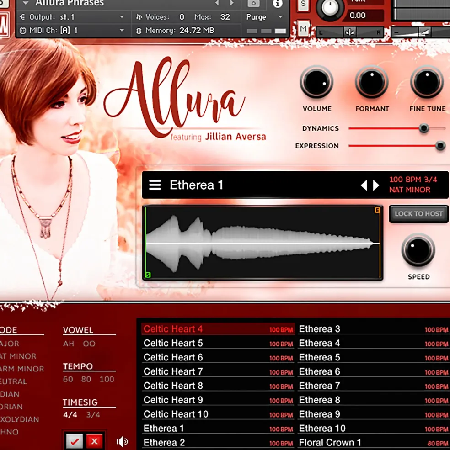
Task: Adjust the VOLUME knob
Action: point(316,82)
